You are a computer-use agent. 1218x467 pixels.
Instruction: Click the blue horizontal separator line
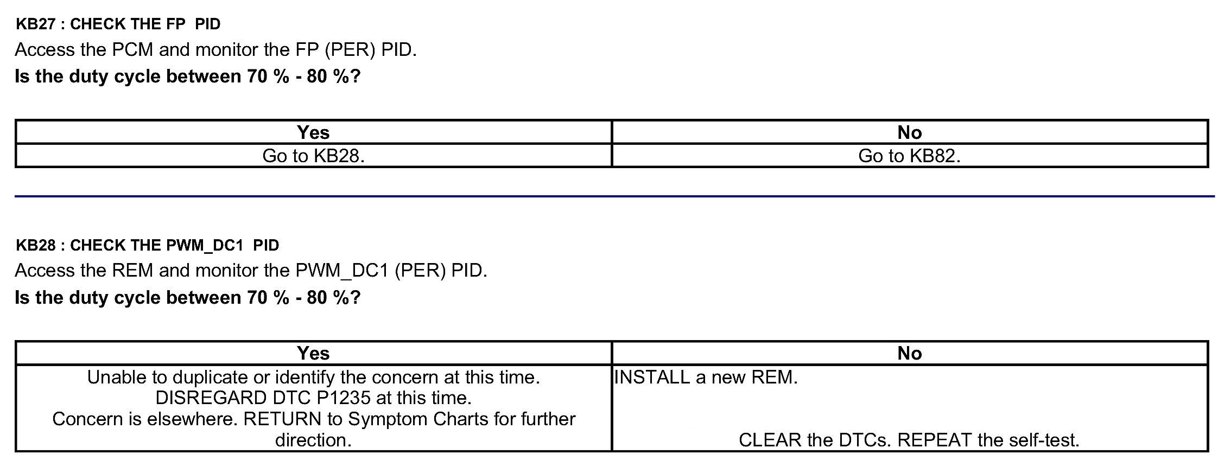[x=613, y=196]
